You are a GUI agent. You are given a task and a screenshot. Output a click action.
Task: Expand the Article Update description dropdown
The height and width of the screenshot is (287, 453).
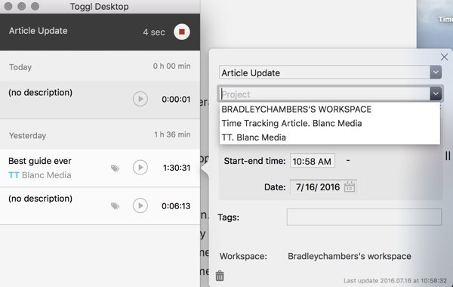coord(436,73)
